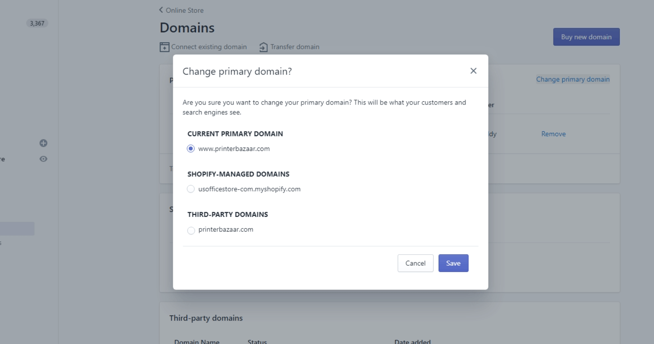
Task: Click the Transfer domain icon
Action: (x=264, y=47)
